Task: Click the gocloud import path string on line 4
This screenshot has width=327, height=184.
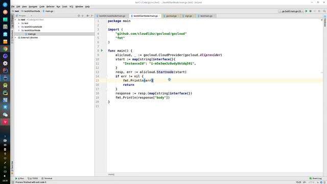Action: pyautogui.click(x=151, y=34)
